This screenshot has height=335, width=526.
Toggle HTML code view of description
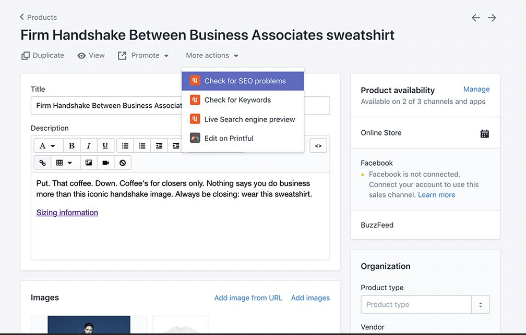[x=318, y=146]
